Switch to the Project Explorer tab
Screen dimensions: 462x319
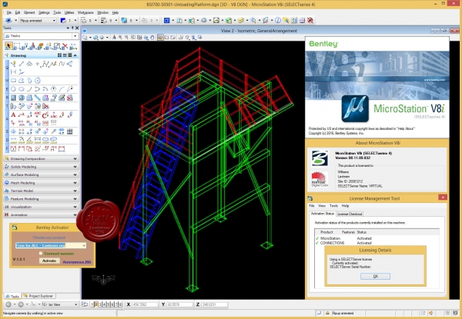tap(38, 296)
